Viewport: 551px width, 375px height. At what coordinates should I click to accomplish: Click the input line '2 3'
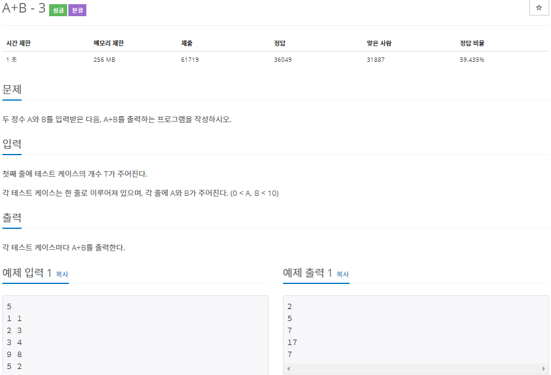click(x=14, y=331)
